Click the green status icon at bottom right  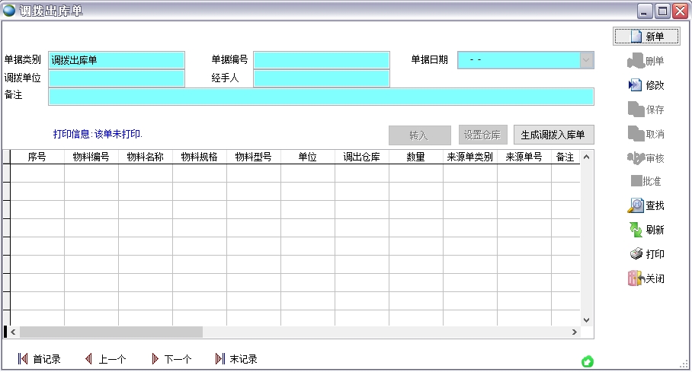(588, 361)
